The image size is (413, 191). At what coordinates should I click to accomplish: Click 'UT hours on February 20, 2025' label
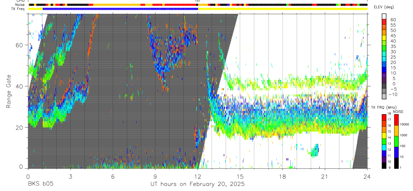pos(197,184)
